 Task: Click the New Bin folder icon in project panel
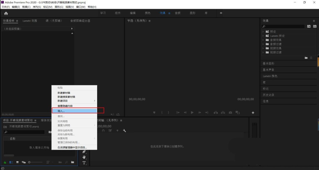pos(73,162)
